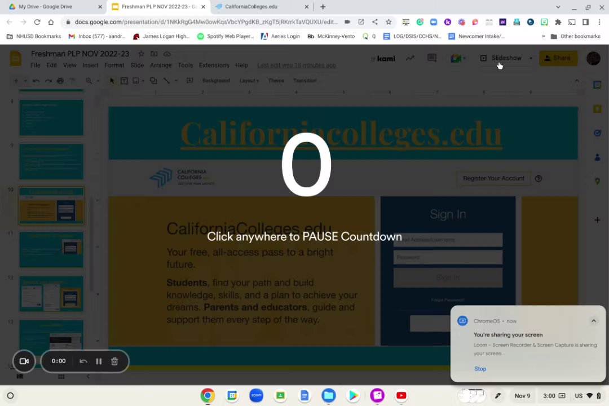Screen dimensions: 609x406
Task: Select slide 11 thumbnail
Action: coord(51,249)
